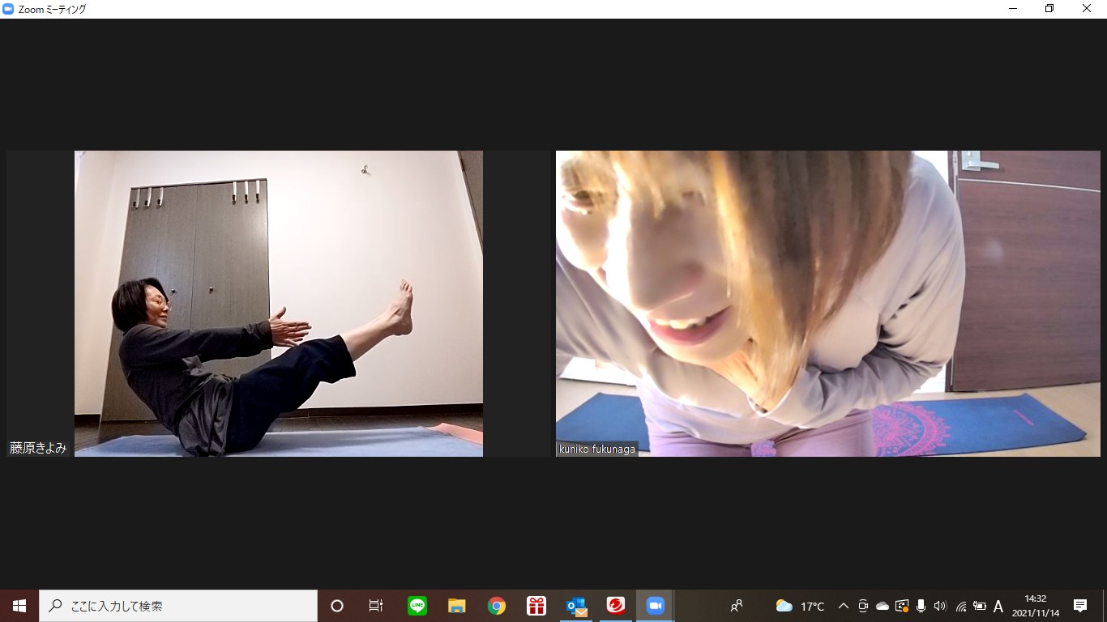Open OneDrive cloud tray icon
Viewport: 1107px width, 622px height.
[883, 606]
